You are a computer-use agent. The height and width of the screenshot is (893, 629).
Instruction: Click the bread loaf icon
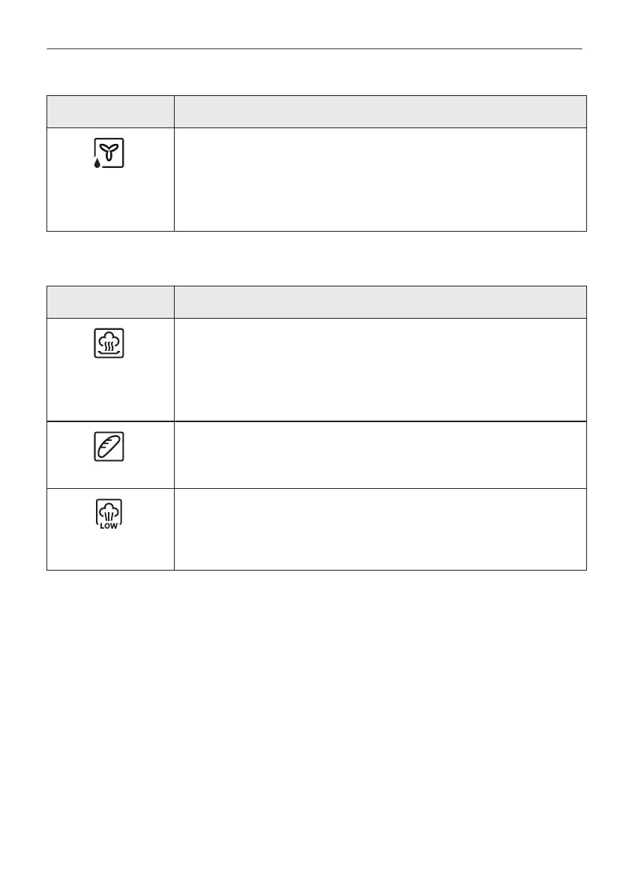click(x=109, y=446)
